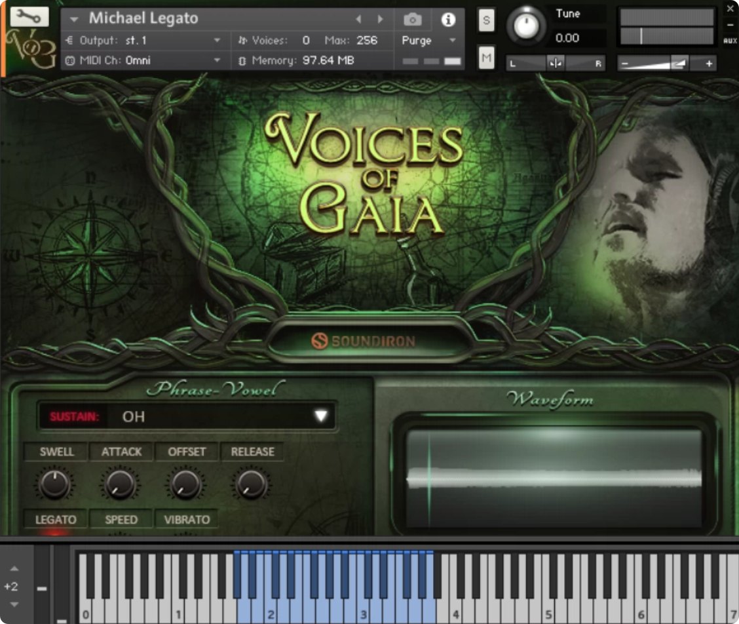
Task: Click the OFFSET label button
Action: tap(187, 452)
